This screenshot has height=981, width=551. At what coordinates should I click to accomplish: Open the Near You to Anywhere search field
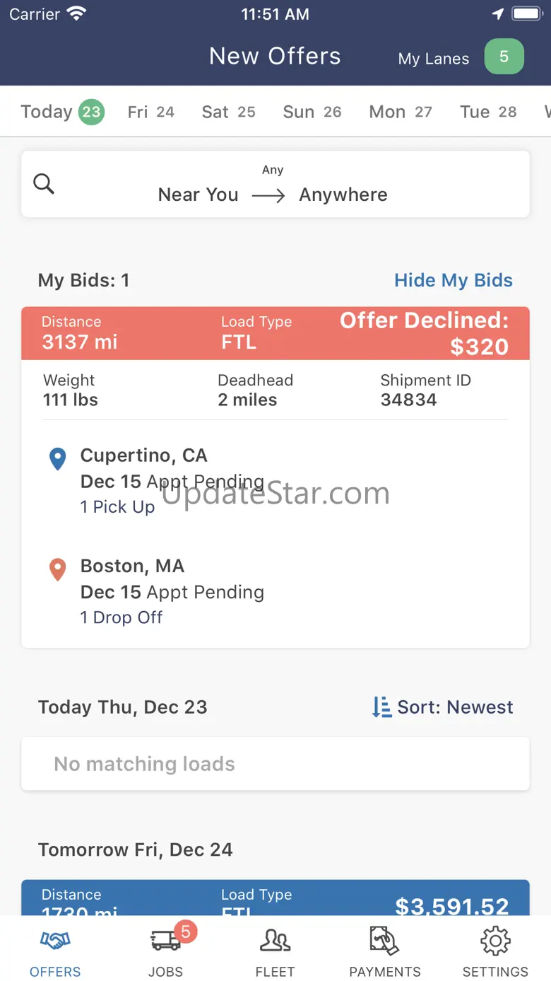274,185
